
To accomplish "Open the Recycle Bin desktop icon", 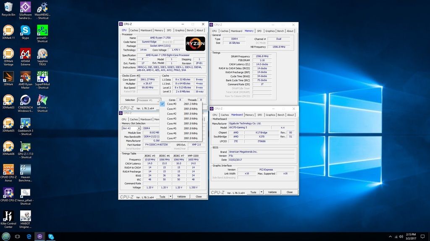I will tap(8, 9).
